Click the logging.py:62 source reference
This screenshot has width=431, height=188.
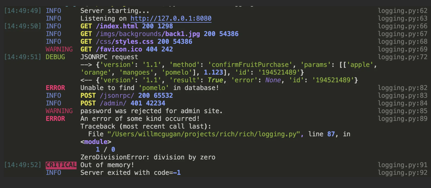[x=403, y=11]
